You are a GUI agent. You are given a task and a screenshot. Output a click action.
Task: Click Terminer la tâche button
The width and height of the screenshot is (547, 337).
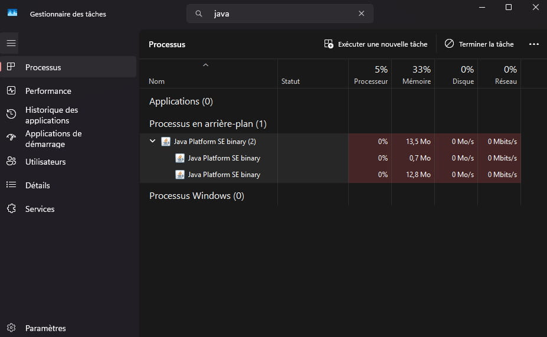click(479, 44)
